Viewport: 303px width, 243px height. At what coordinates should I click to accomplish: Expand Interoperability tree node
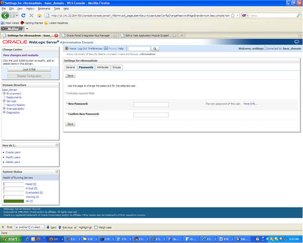4,108
